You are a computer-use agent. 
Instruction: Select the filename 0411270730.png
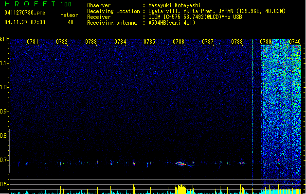(25, 13)
